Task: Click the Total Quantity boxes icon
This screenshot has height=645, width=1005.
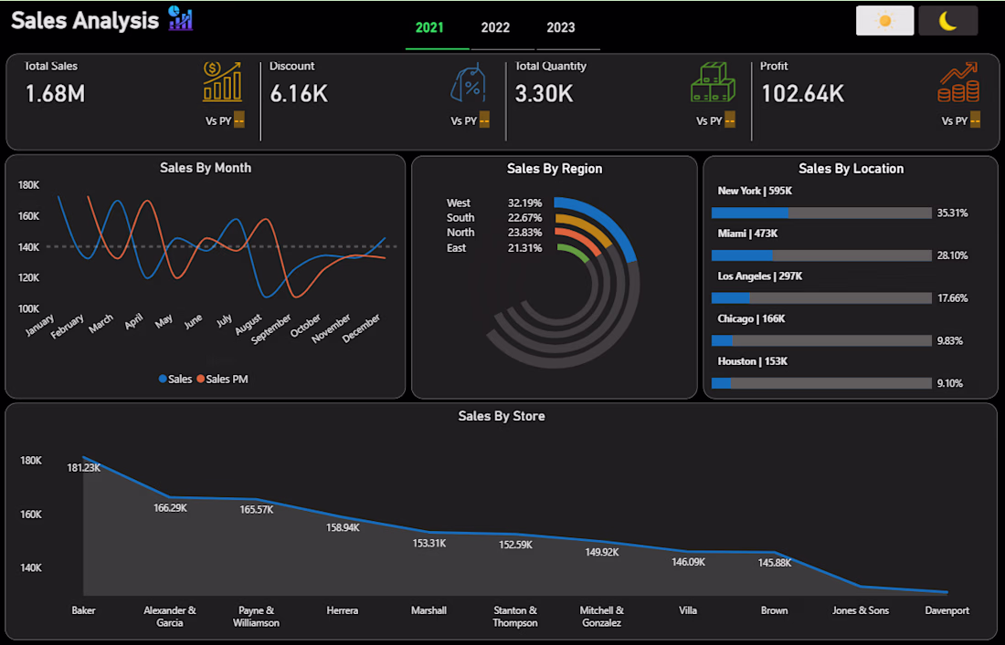Action: pos(713,82)
